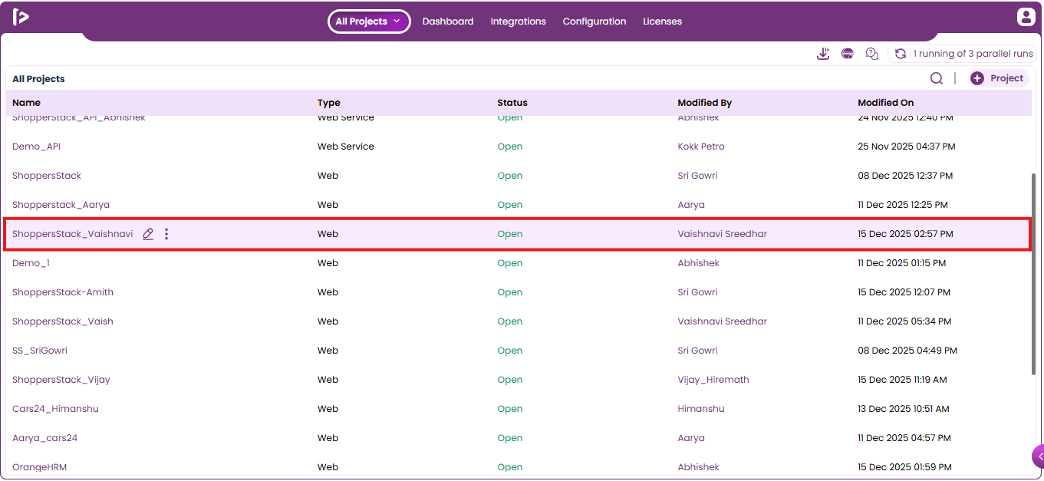1044x481 pixels.
Task: Open the Demo_API project
Action: (x=36, y=147)
